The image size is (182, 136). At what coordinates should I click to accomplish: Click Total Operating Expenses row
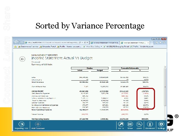click(90, 110)
